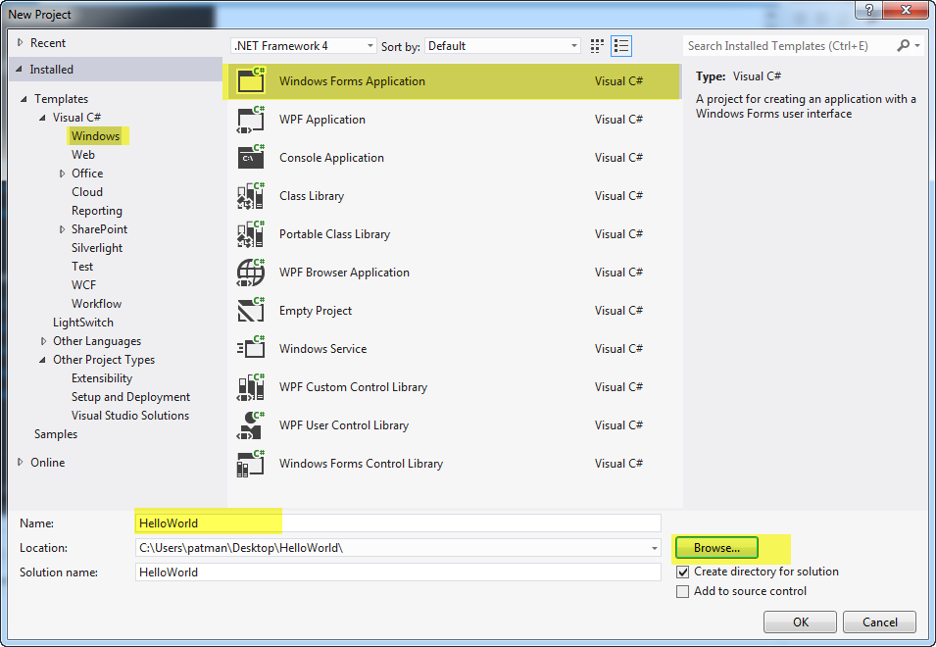Expand the Online section
This screenshot has height=647, width=936.
(x=20, y=462)
